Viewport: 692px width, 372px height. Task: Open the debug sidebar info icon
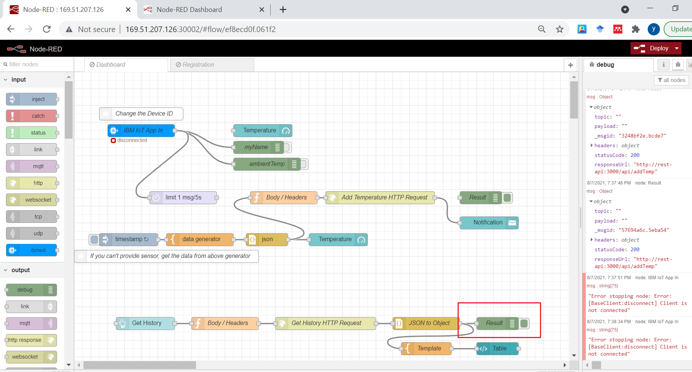tap(663, 64)
